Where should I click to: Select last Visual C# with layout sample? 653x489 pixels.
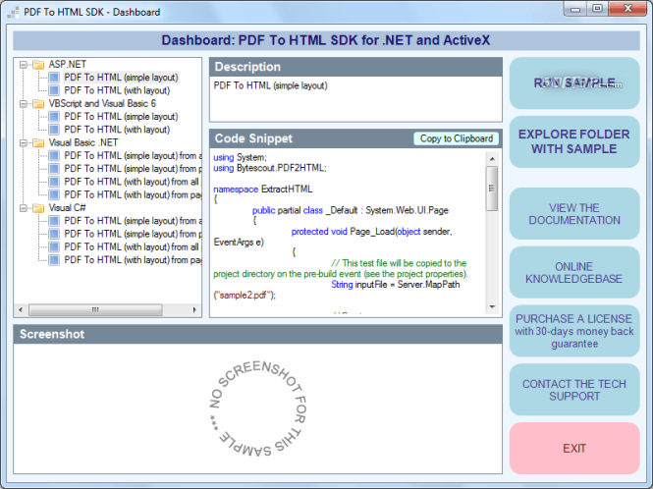click(x=133, y=260)
